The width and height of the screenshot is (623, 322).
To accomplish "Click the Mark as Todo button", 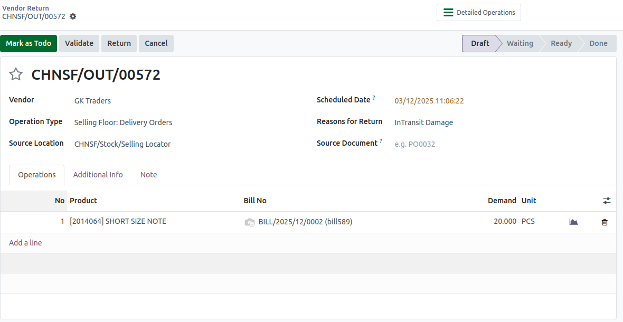I will click(x=29, y=43).
